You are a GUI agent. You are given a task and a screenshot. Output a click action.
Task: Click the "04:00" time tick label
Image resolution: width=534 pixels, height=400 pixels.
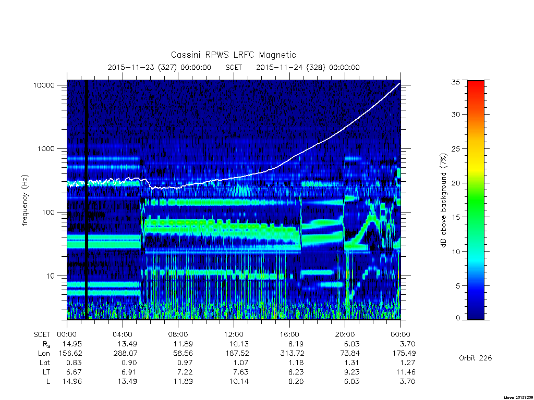(122, 334)
